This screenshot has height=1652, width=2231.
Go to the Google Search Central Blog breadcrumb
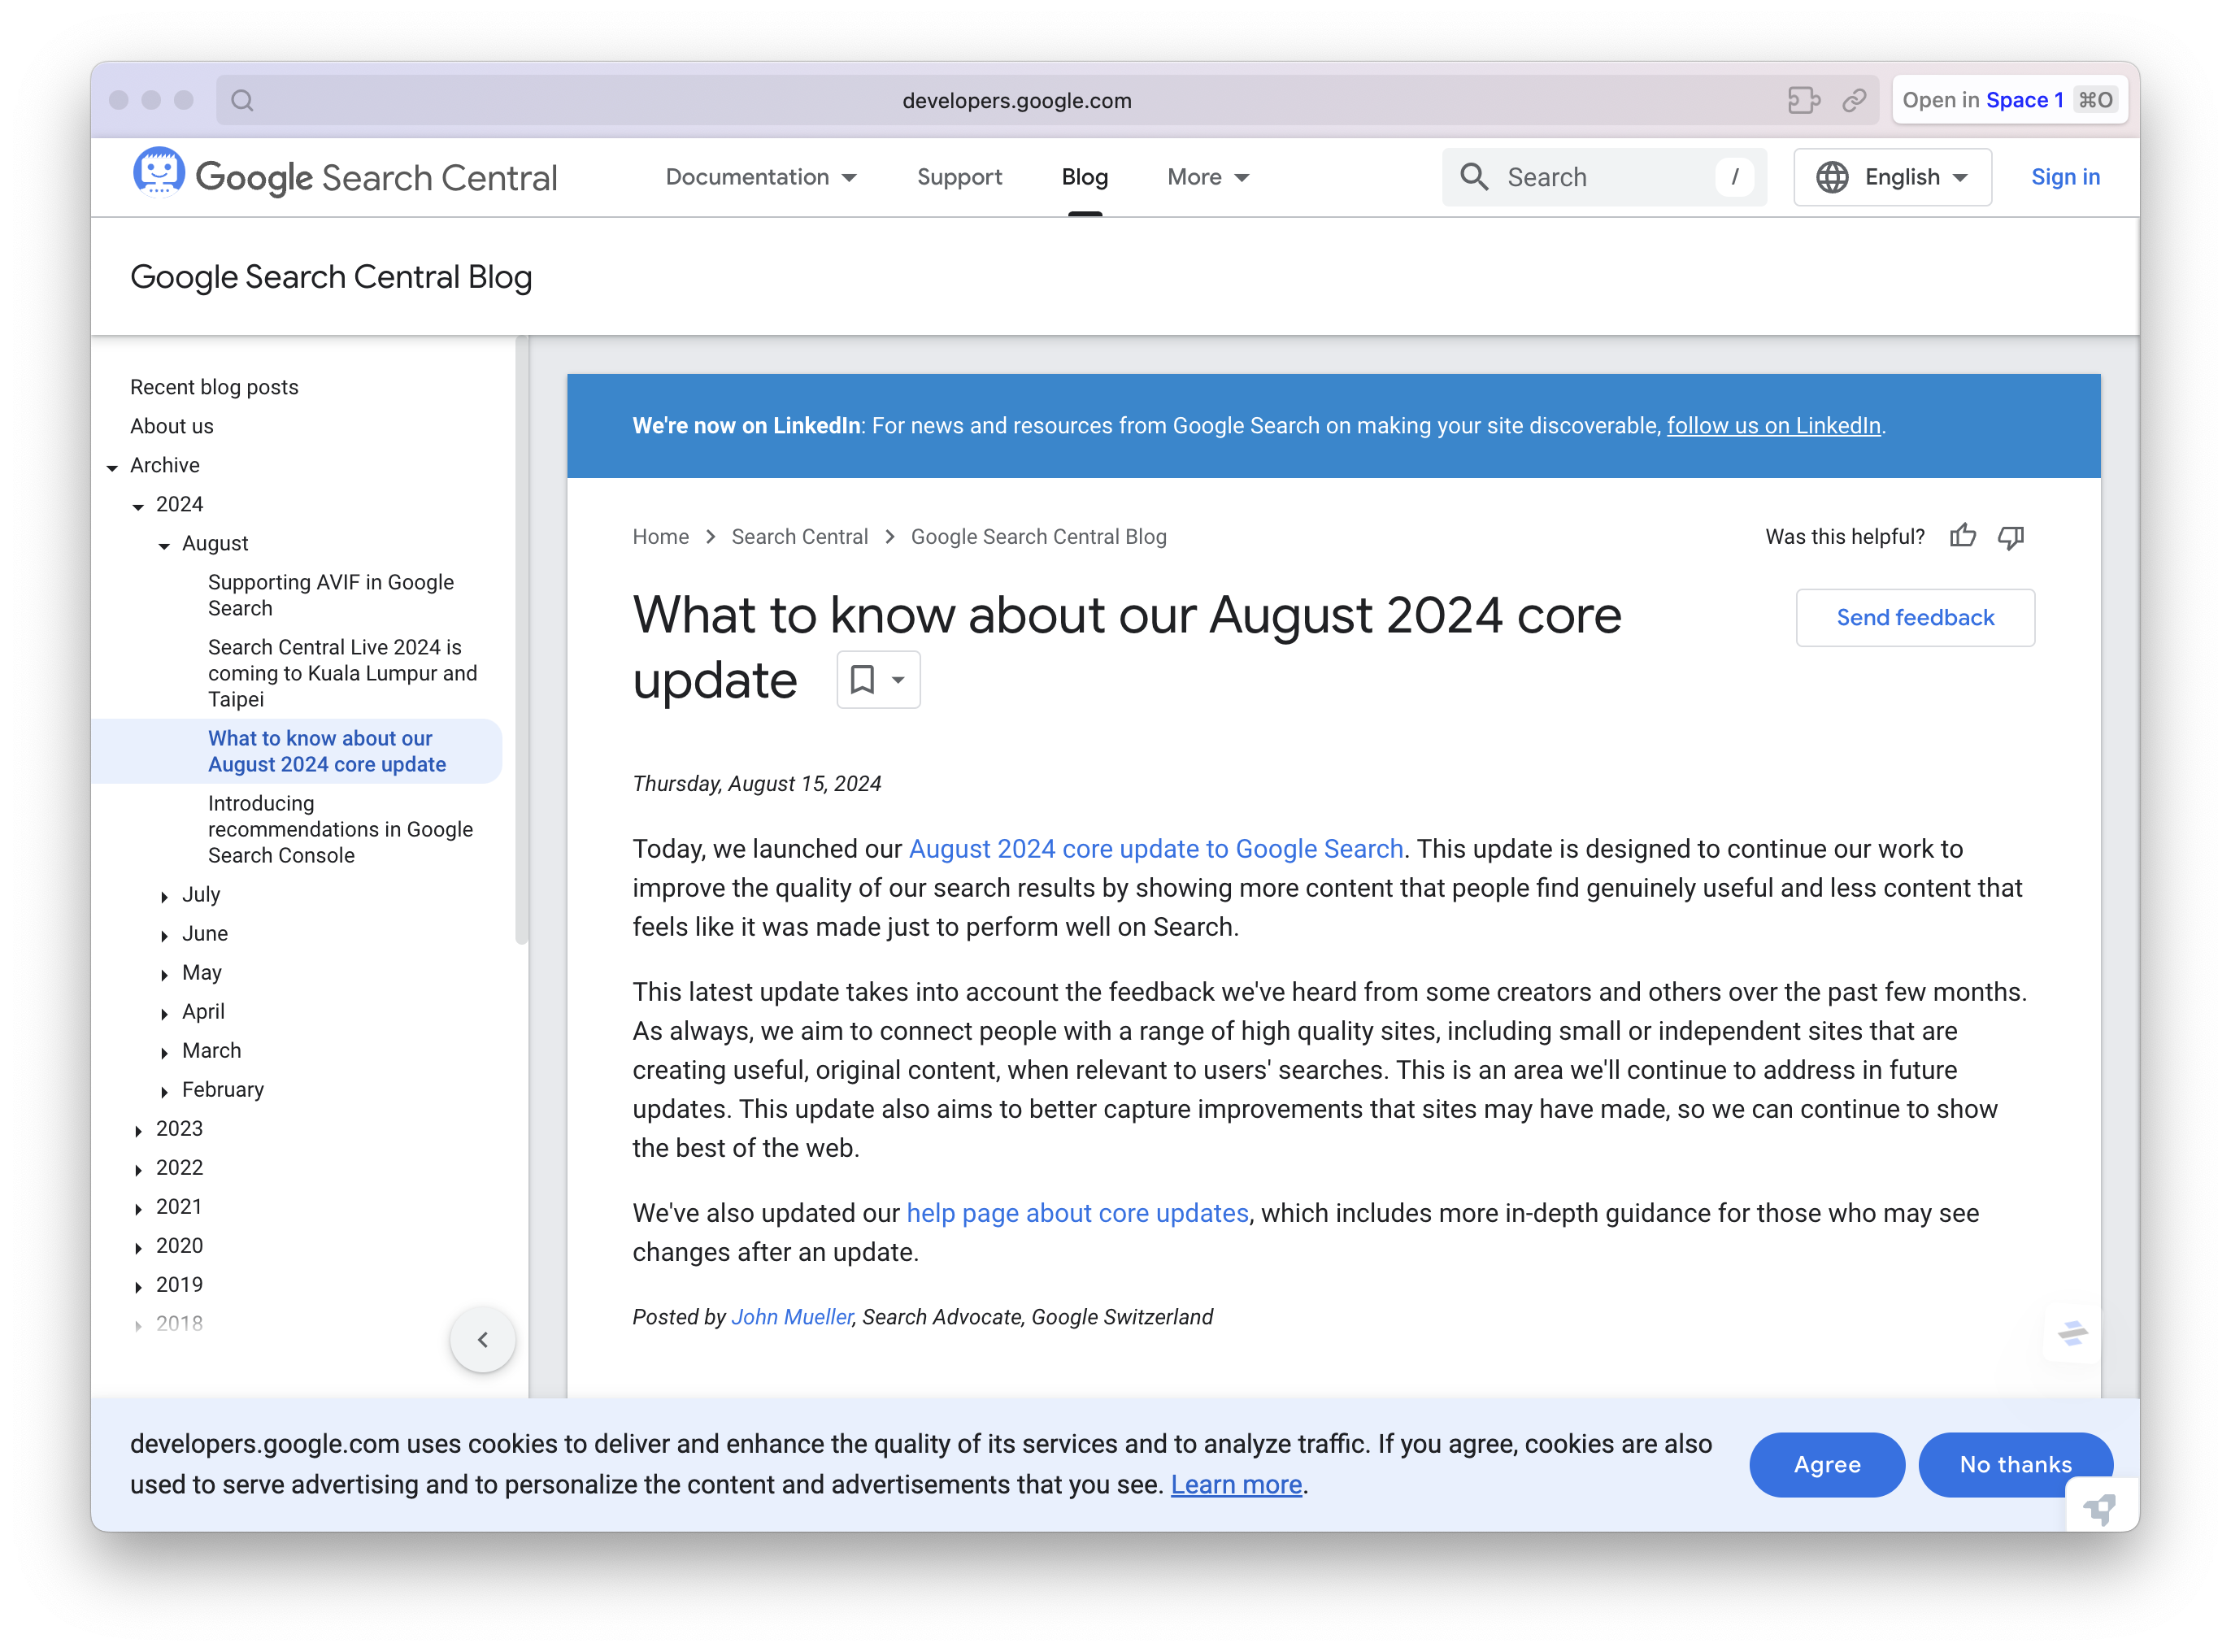[x=1038, y=537]
